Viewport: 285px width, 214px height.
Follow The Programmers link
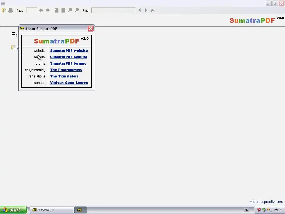66,70
